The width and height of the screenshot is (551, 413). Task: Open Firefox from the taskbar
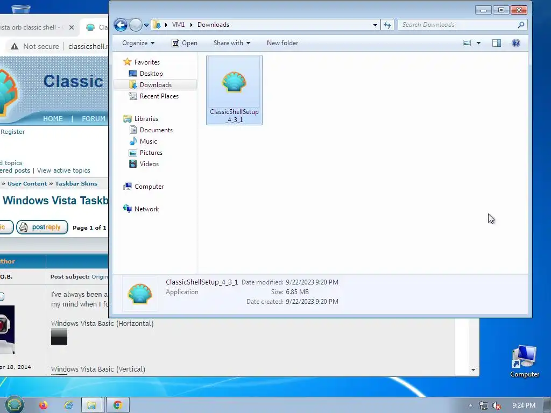(x=43, y=405)
